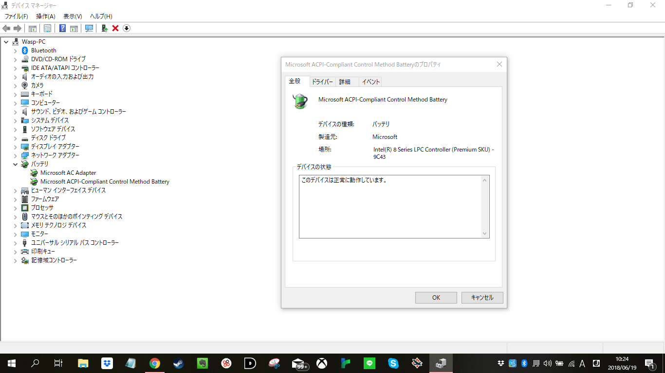Expand the キーボード category
The image size is (665, 373).
click(x=15, y=94)
